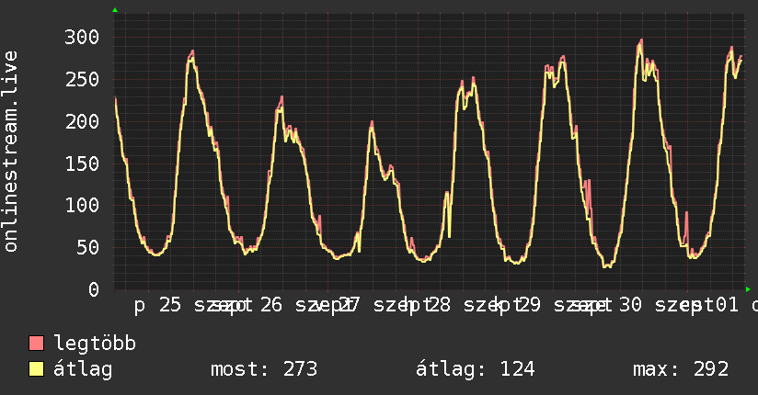
Task: Click the átlag: 124 statistic
Action: coord(476,369)
